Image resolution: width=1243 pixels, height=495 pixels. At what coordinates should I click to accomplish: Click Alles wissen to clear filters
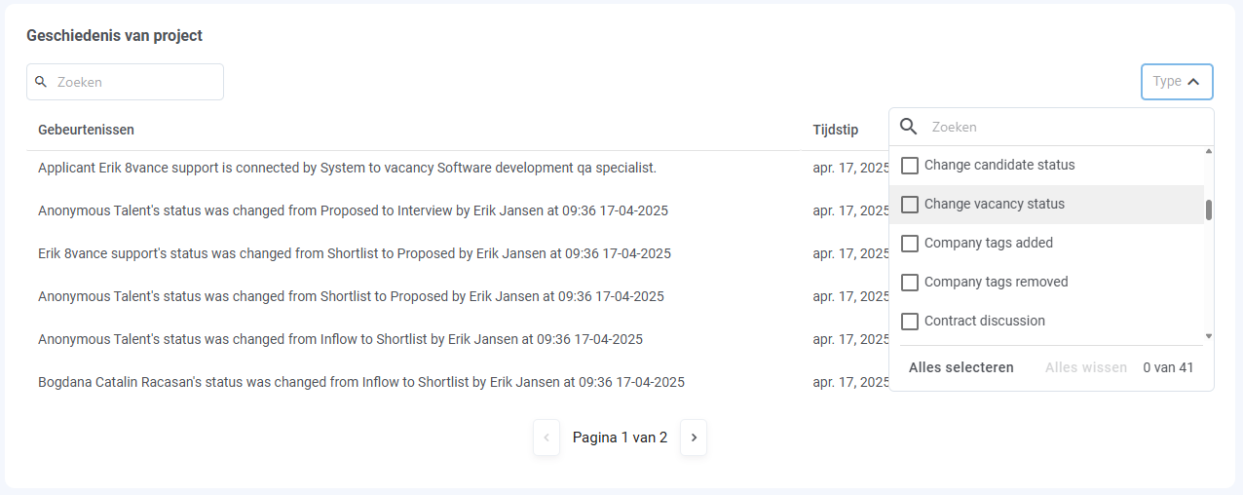point(1086,367)
